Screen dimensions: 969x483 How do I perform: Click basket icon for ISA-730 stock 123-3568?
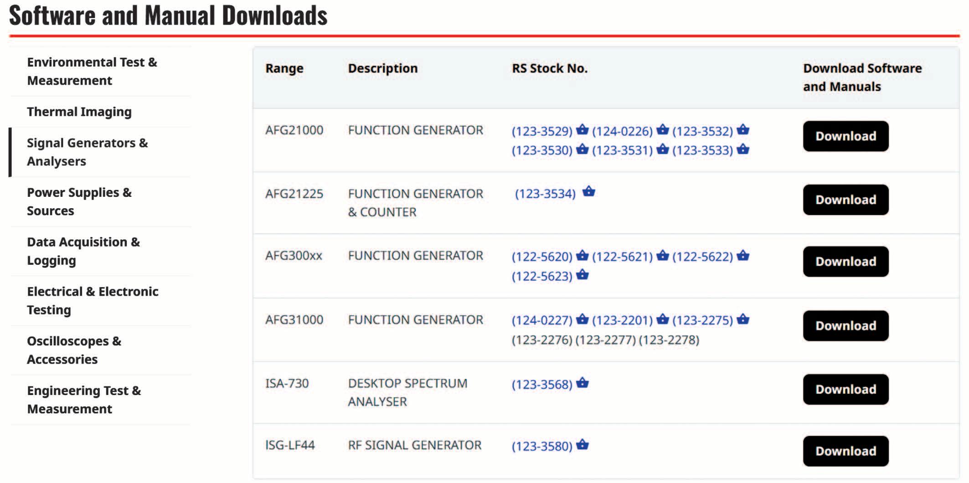[x=582, y=383]
